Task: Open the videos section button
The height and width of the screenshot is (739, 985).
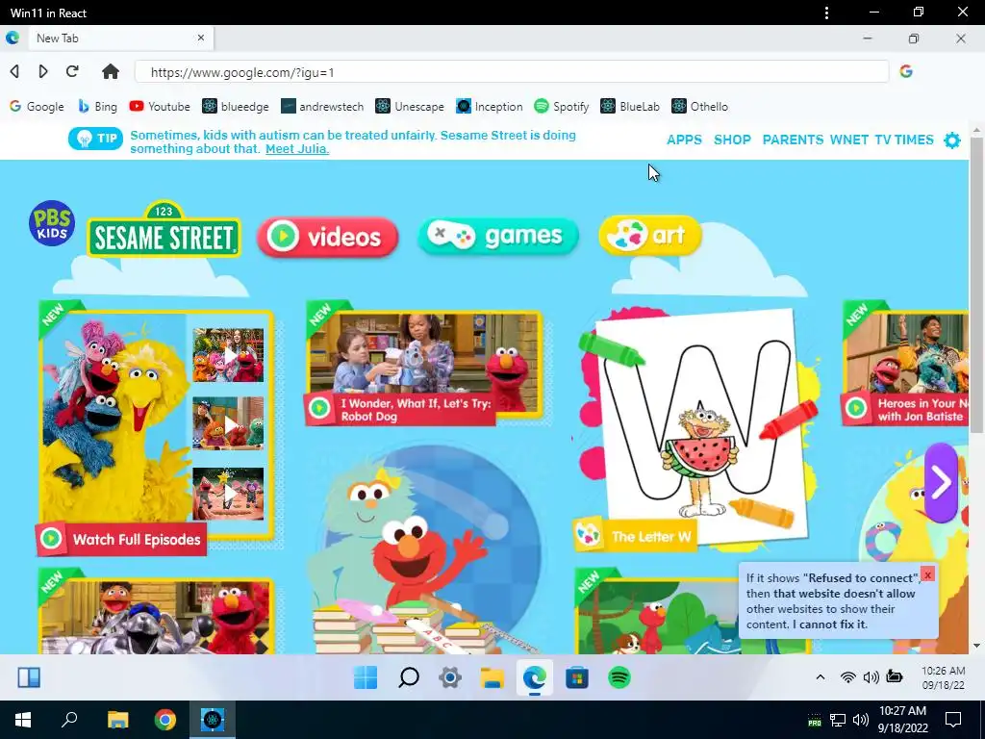Action: 327,237
